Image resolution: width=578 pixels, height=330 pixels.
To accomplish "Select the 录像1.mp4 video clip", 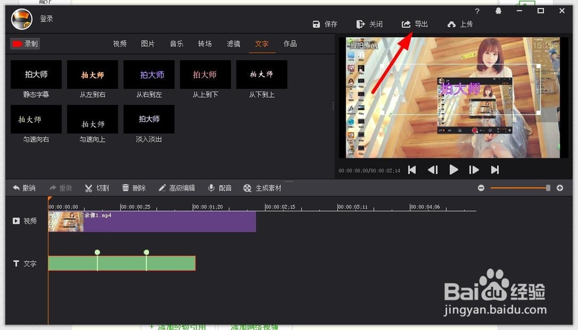I will pos(152,221).
